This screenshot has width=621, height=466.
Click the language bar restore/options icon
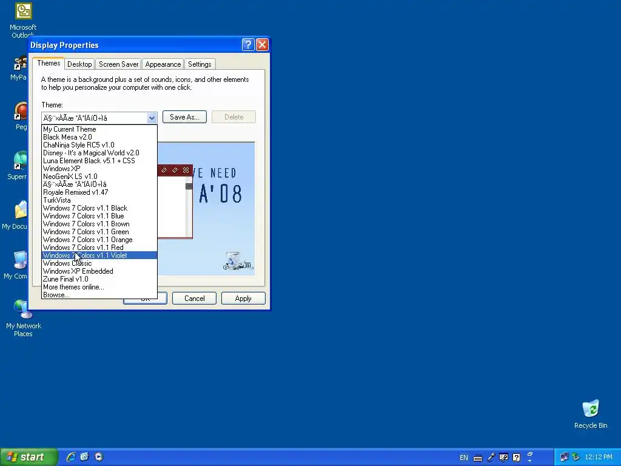pyautogui.click(x=530, y=454)
